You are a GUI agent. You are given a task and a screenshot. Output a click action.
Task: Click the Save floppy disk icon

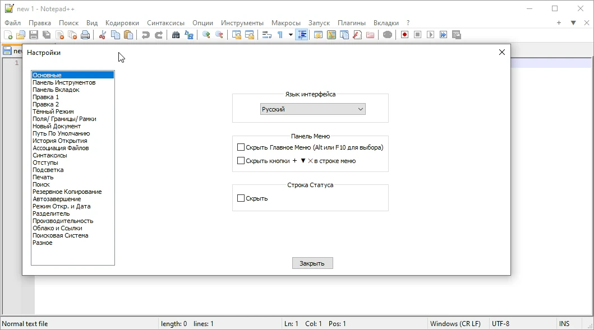pyautogui.click(x=34, y=35)
